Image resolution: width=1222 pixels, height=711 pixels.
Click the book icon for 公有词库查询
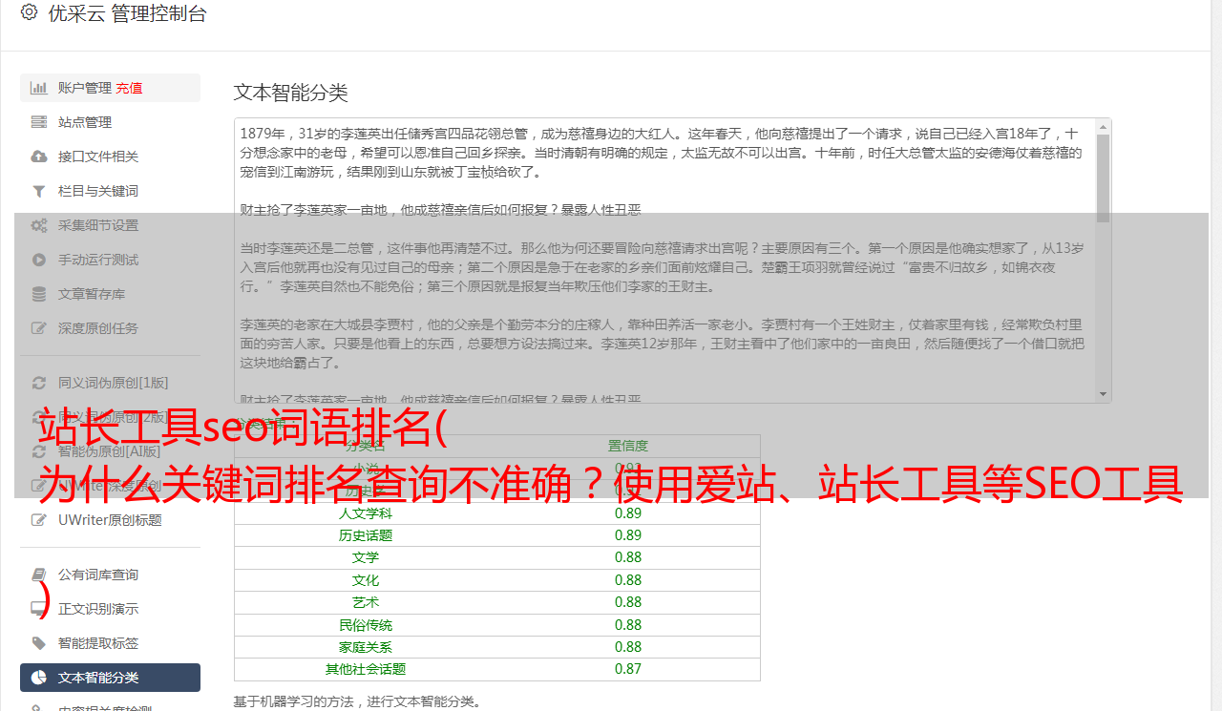39,575
